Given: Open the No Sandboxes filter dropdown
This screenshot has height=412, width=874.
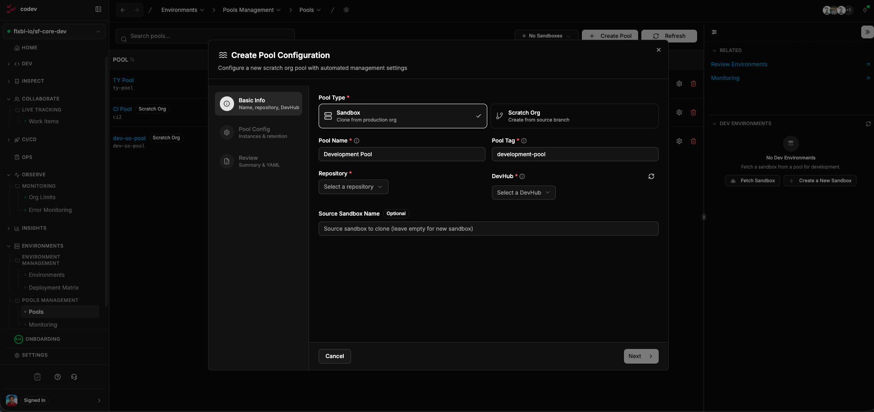Looking at the screenshot, I should tap(546, 36).
